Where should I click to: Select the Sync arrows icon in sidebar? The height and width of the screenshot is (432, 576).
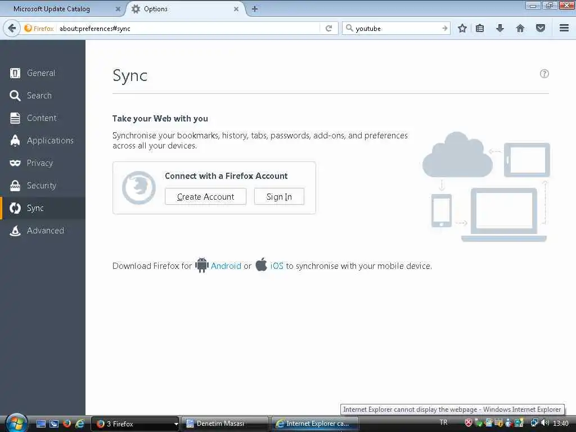coord(15,208)
